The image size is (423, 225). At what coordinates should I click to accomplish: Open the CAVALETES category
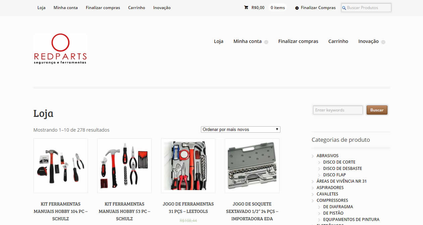(x=327, y=194)
